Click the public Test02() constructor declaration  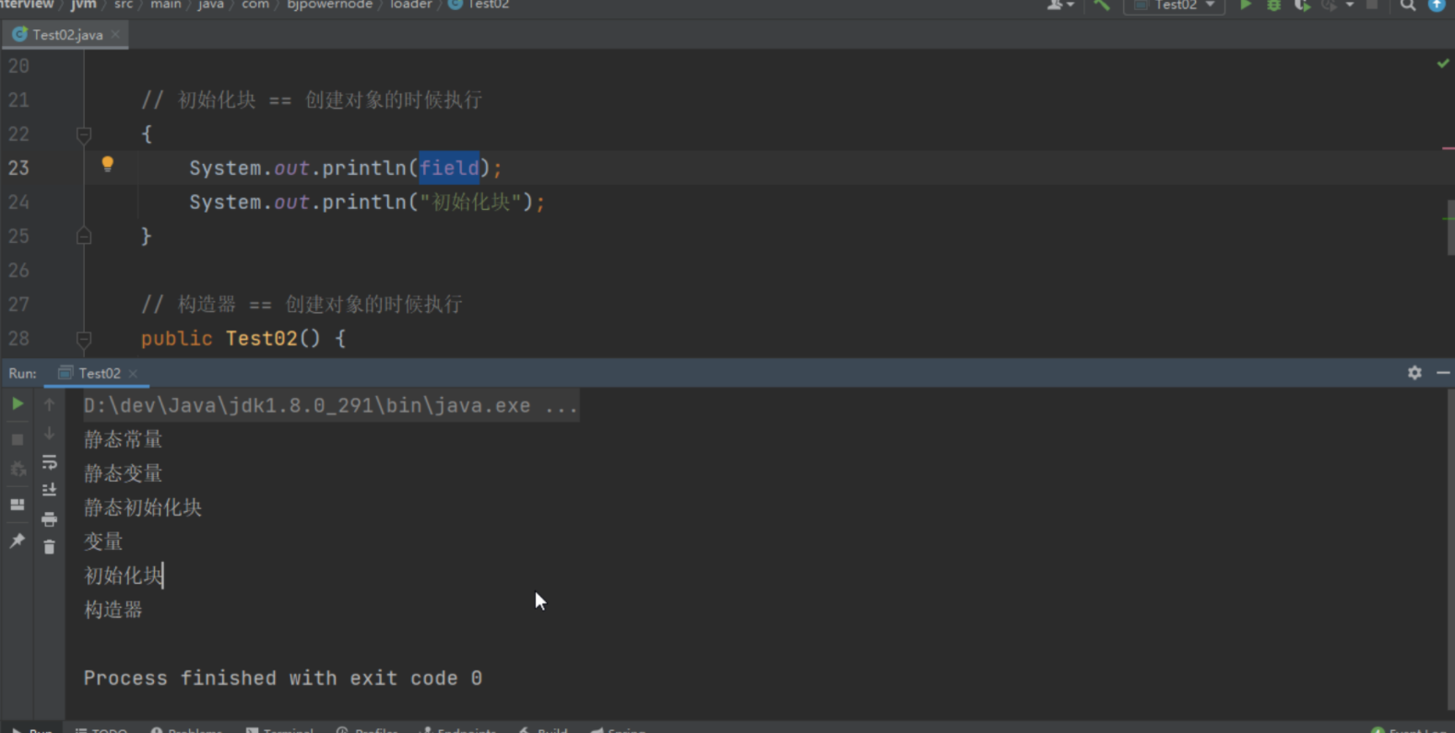point(243,339)
